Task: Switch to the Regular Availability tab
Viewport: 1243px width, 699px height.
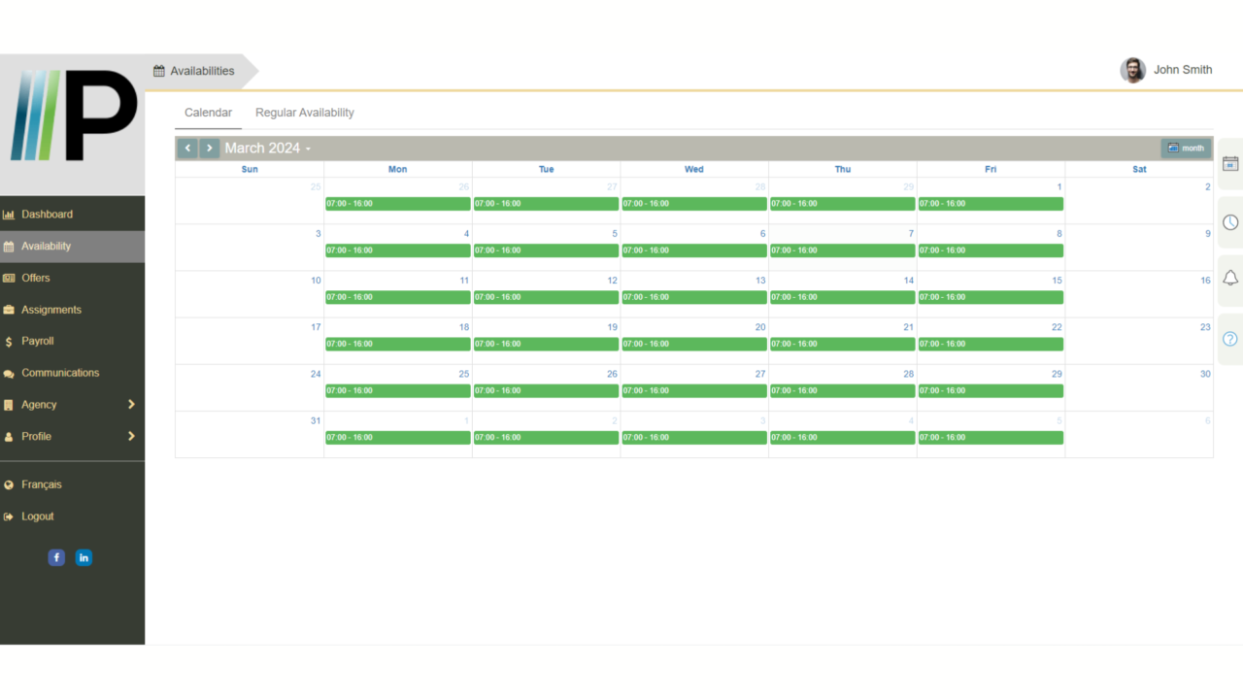Action: point(304,113)
